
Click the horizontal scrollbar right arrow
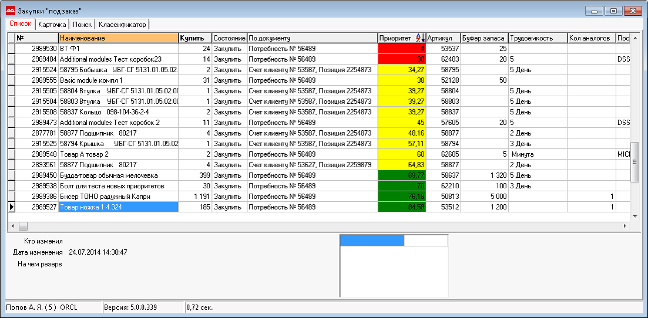625,226
